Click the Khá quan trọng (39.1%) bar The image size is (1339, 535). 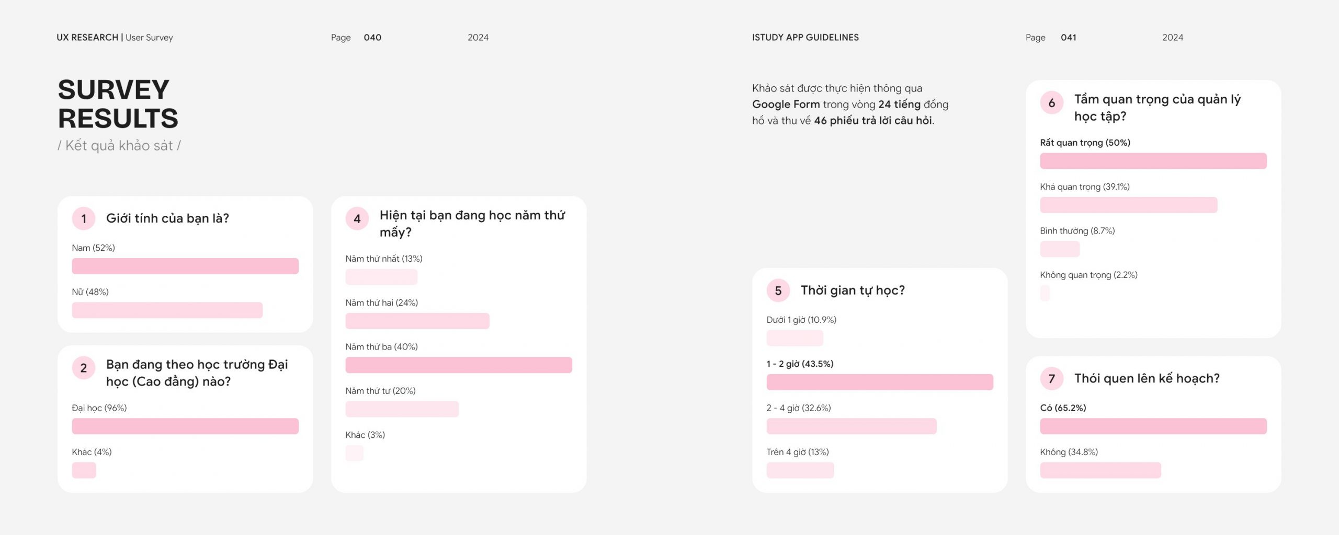1129,205
